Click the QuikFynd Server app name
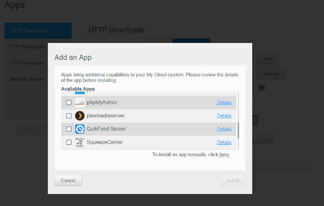This screenshot has width=324, height=206. (106, 129)
